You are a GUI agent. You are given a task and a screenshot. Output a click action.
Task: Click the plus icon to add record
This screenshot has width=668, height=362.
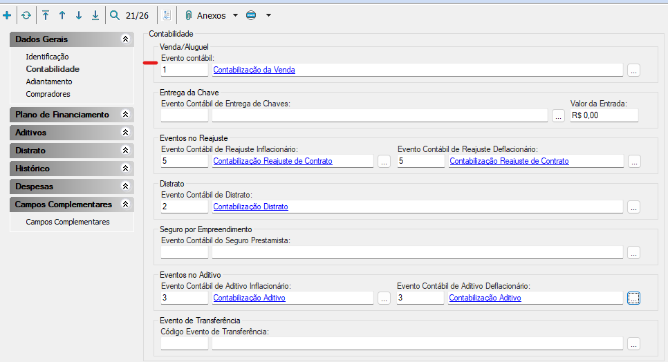7,15
